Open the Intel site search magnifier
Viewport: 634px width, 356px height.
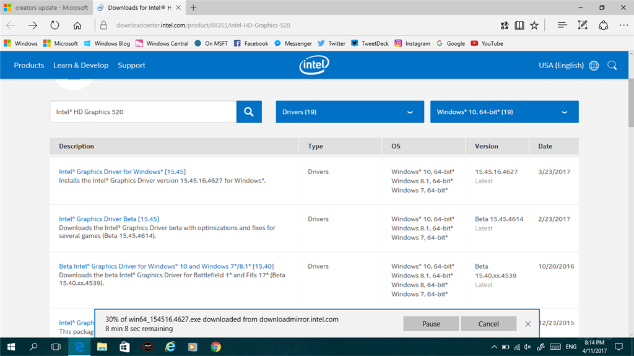612,66
